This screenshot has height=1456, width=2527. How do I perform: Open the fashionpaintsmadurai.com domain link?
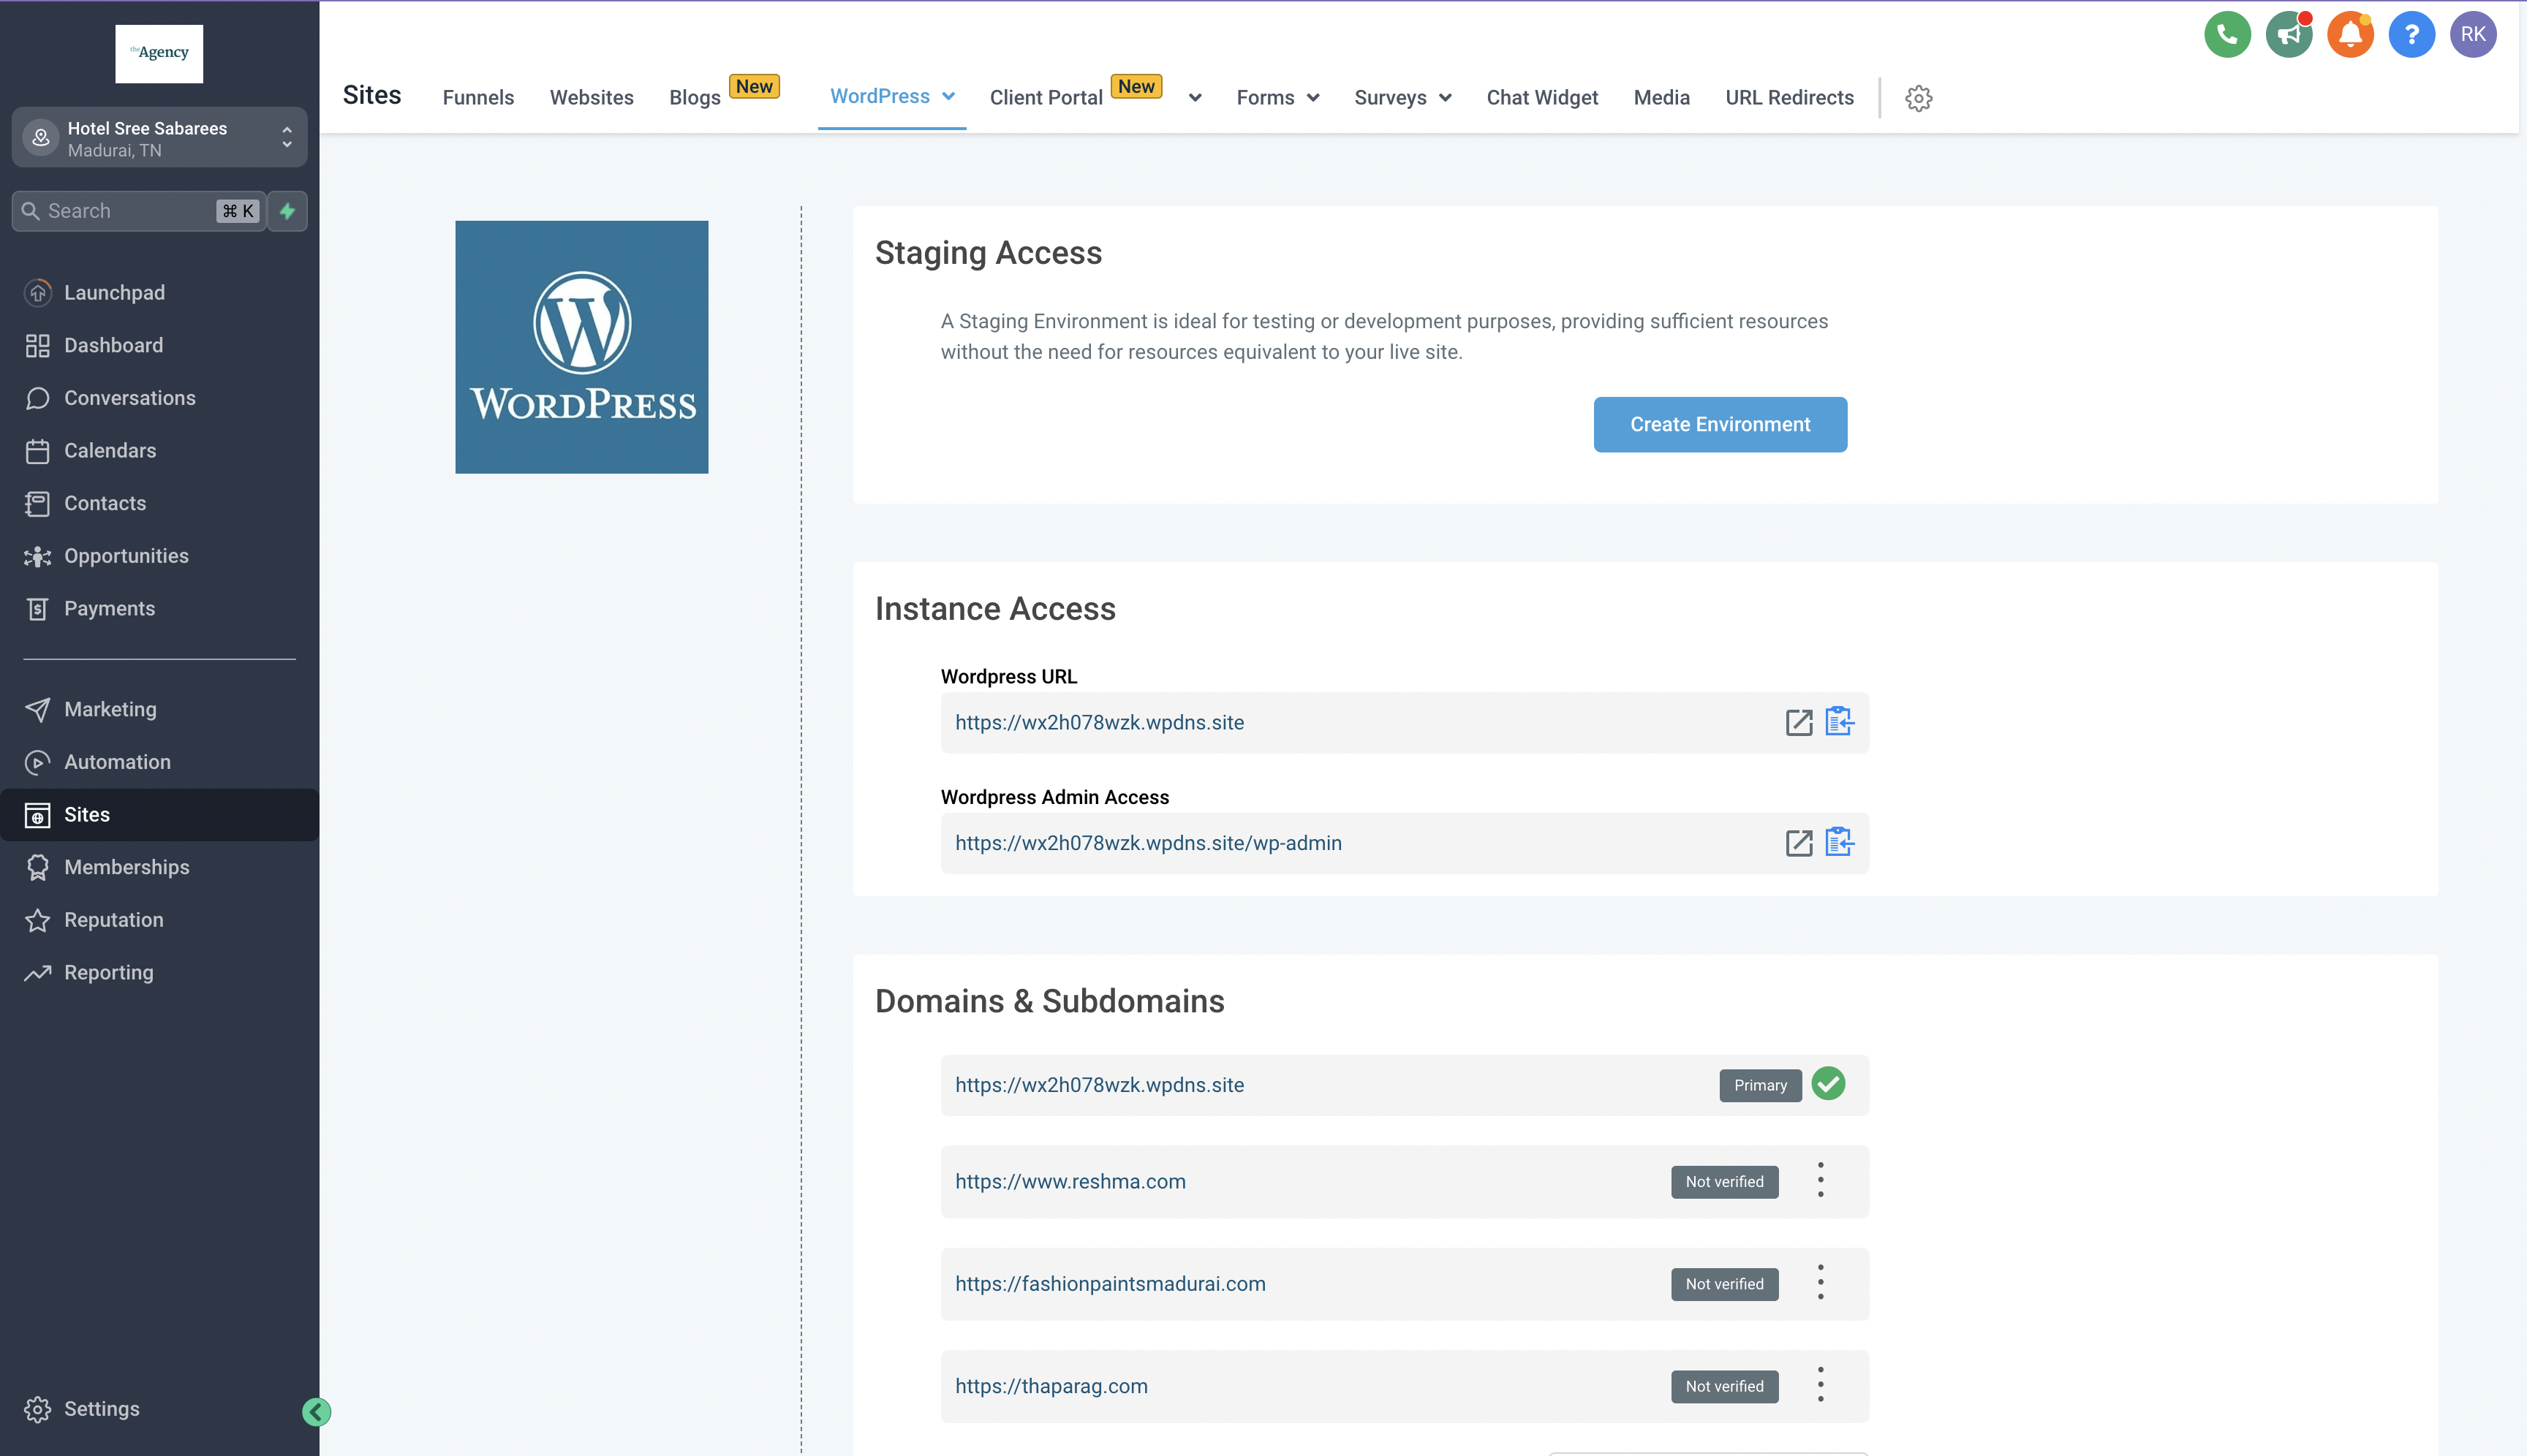(1109, 1284)
